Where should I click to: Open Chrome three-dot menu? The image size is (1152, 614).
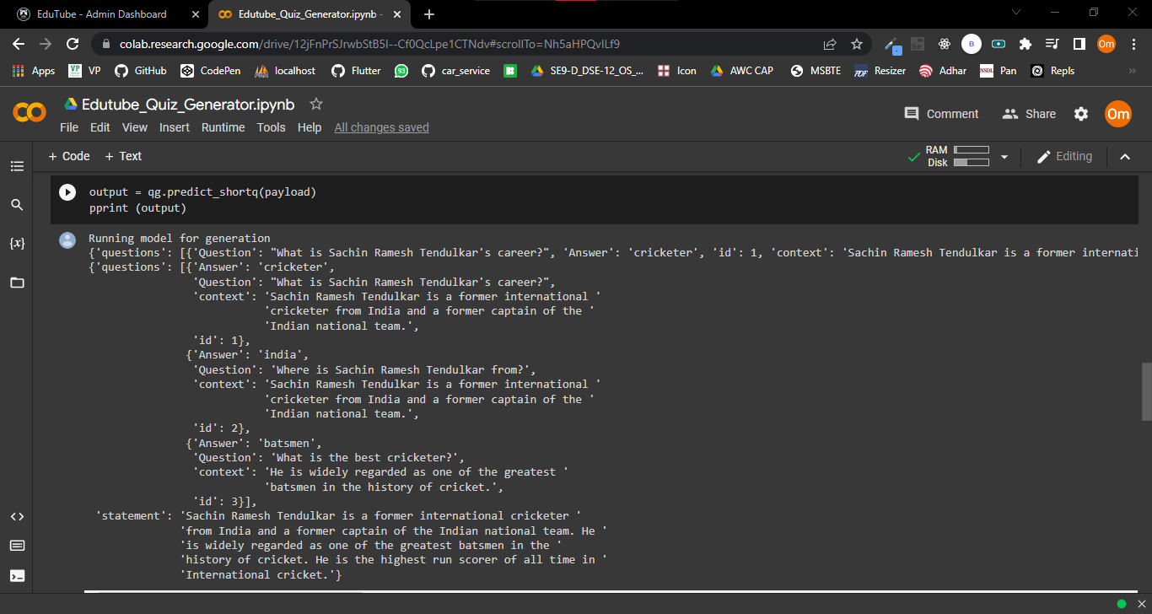pyautogui.click(x=1133, y=44)
